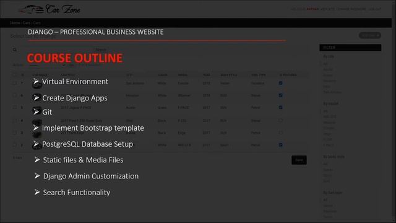The width and height of the screenshot is (396, 223).
Task: Toggle featured checkbox in the Edge row
Action: tap(280, 133)
